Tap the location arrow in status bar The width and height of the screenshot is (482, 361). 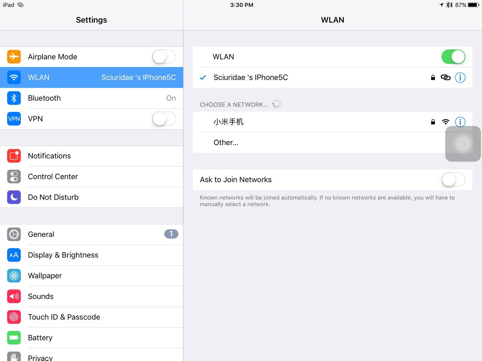[441, 5]
